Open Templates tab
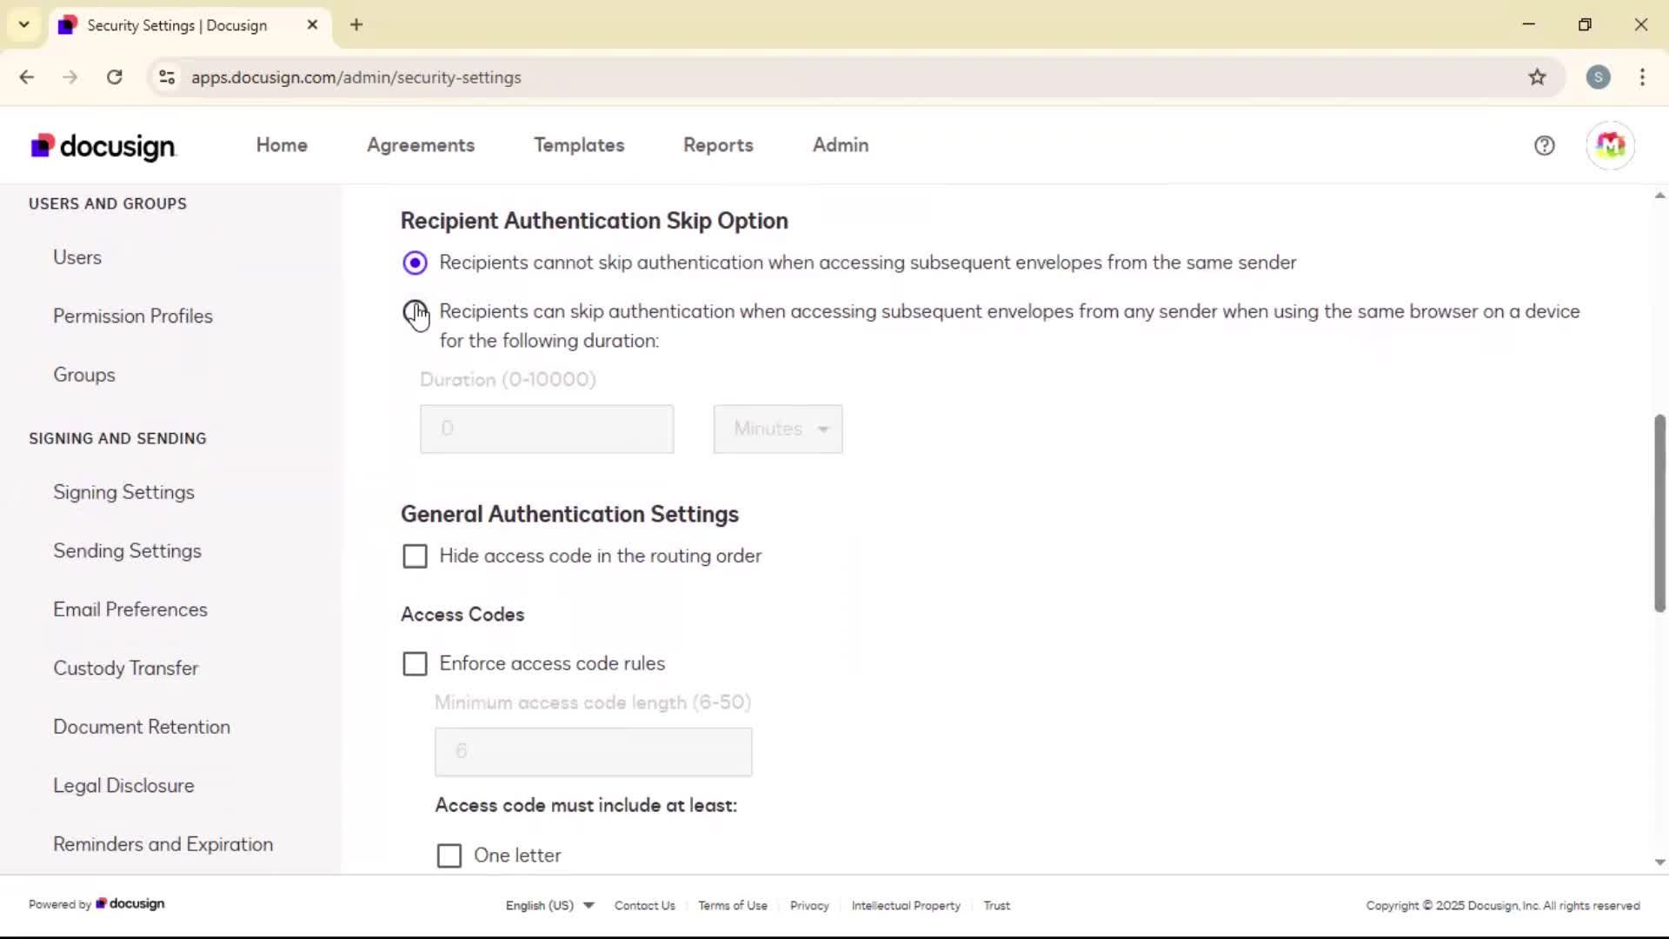This screenshot has height=939, width=1669. [x=579, y=145]
